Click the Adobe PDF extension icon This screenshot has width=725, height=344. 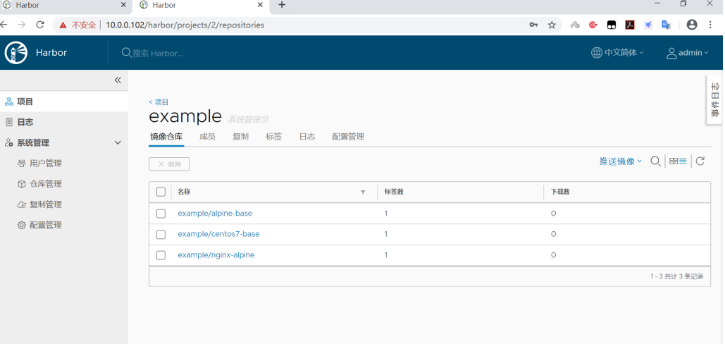click(x=630, y=25)
